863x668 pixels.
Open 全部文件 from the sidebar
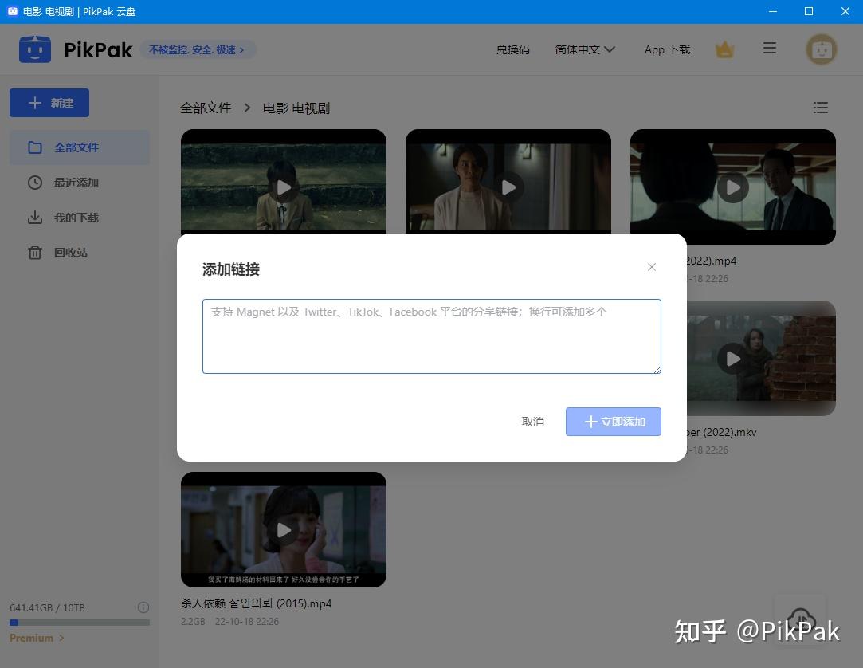click(76, 147)
